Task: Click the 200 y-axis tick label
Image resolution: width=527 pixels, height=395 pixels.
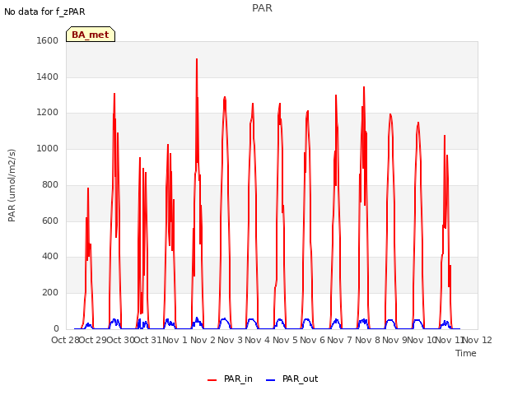Action: click(50, 293)
